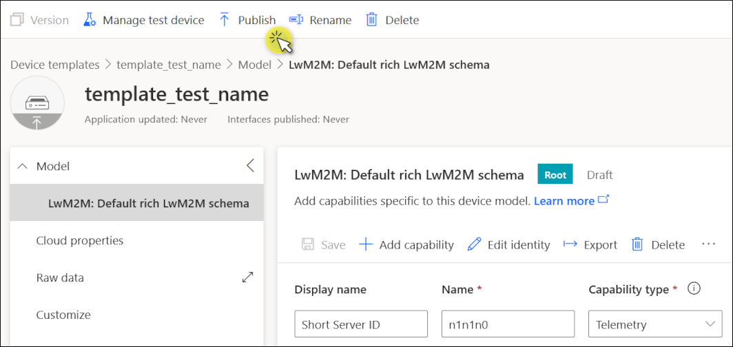
Task: Click the Version icon in top toolbar
Action: tap(17, 20)
